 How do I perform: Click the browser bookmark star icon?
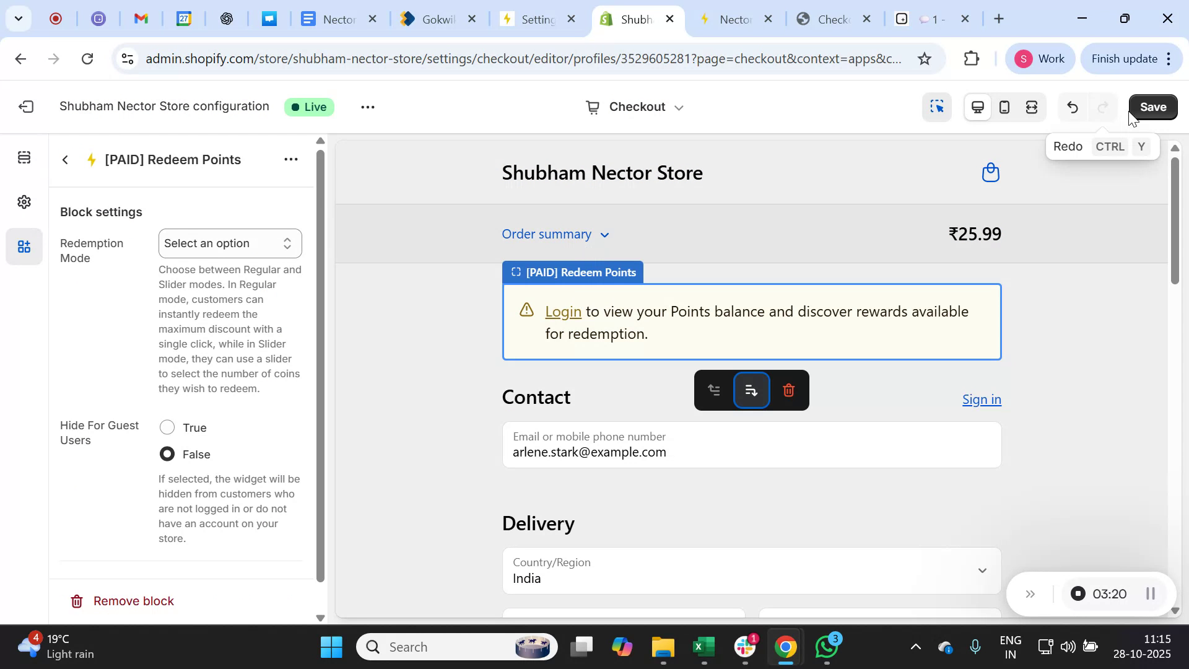[923, 58]
